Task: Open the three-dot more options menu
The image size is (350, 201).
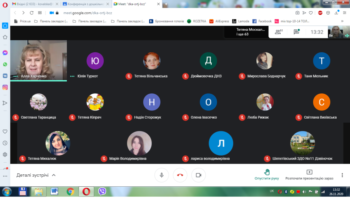Action: click(x=342, y=175)
